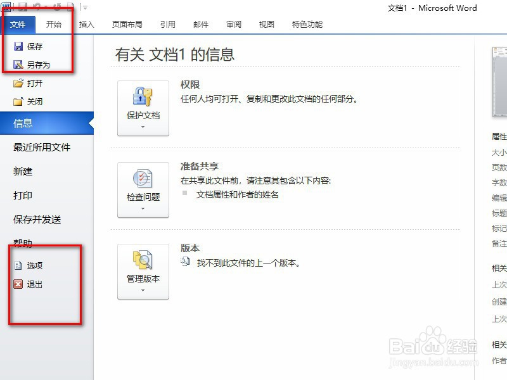The image size is (507, 380).
Task: Switch to the 开始 (Home) tab
Action: tap(54, 24)
